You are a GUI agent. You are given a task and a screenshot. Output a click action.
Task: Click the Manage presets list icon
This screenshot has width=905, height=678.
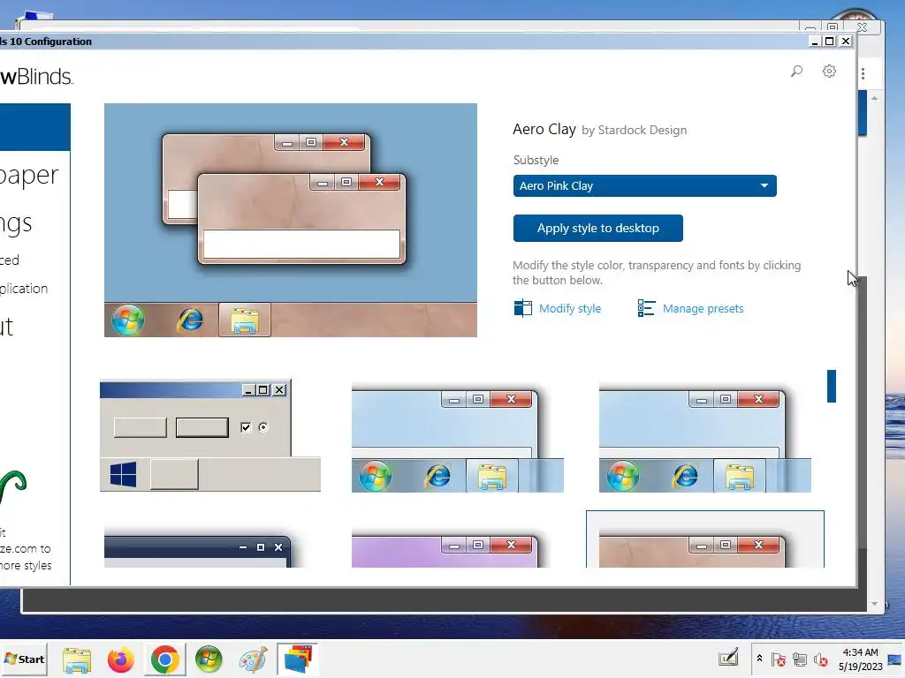click(x=646, y=308)
